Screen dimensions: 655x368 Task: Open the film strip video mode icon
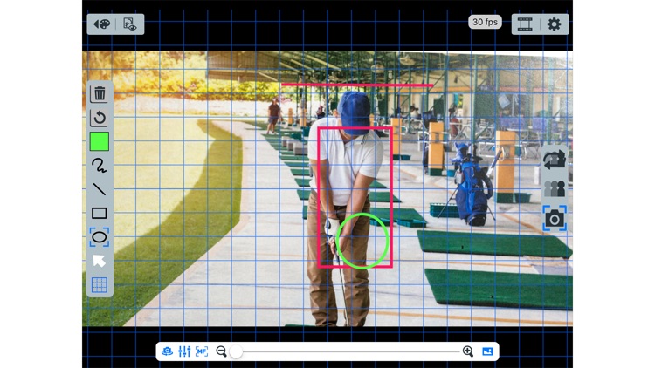525,24
